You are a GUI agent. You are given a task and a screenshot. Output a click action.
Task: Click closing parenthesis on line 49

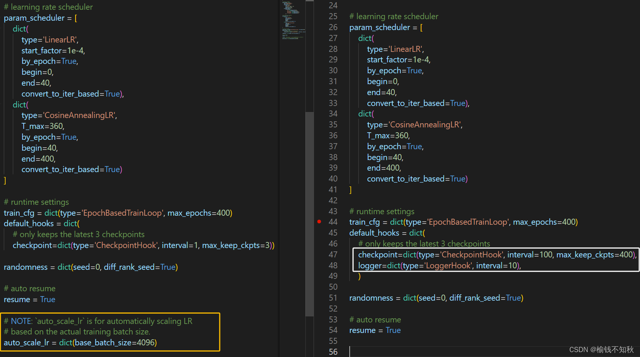[359, 276]
